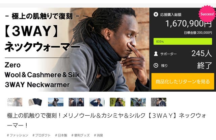Click the pink Success! badge
This screenshot has width=216, height=140.
coord(207,14)
